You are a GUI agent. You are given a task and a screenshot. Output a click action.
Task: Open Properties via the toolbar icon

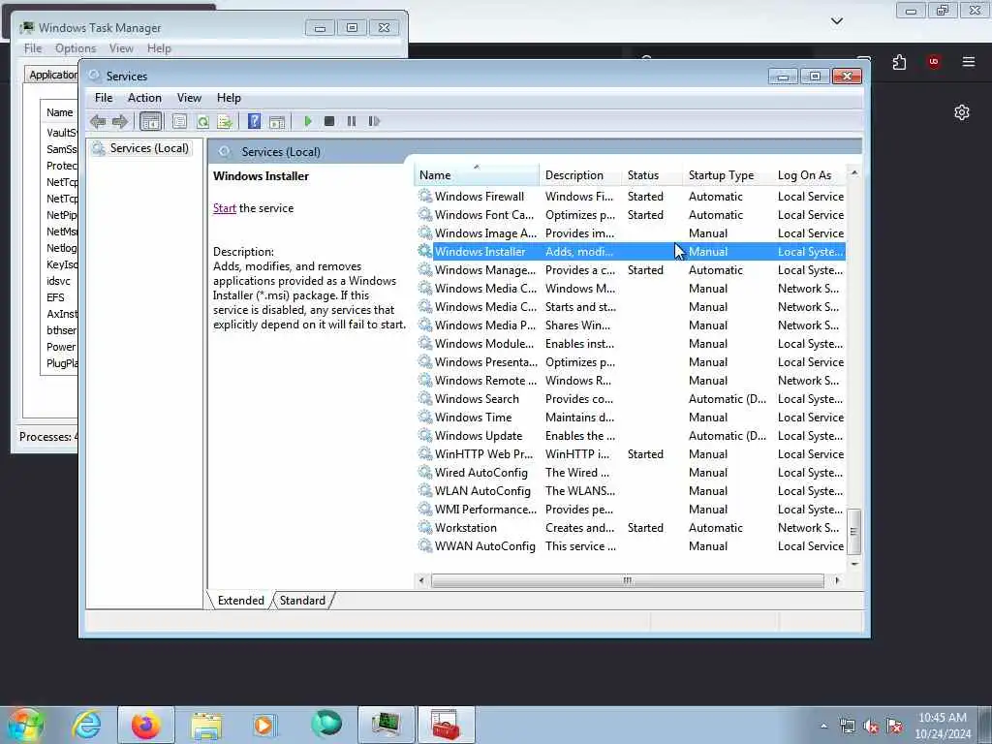(179, 121)
